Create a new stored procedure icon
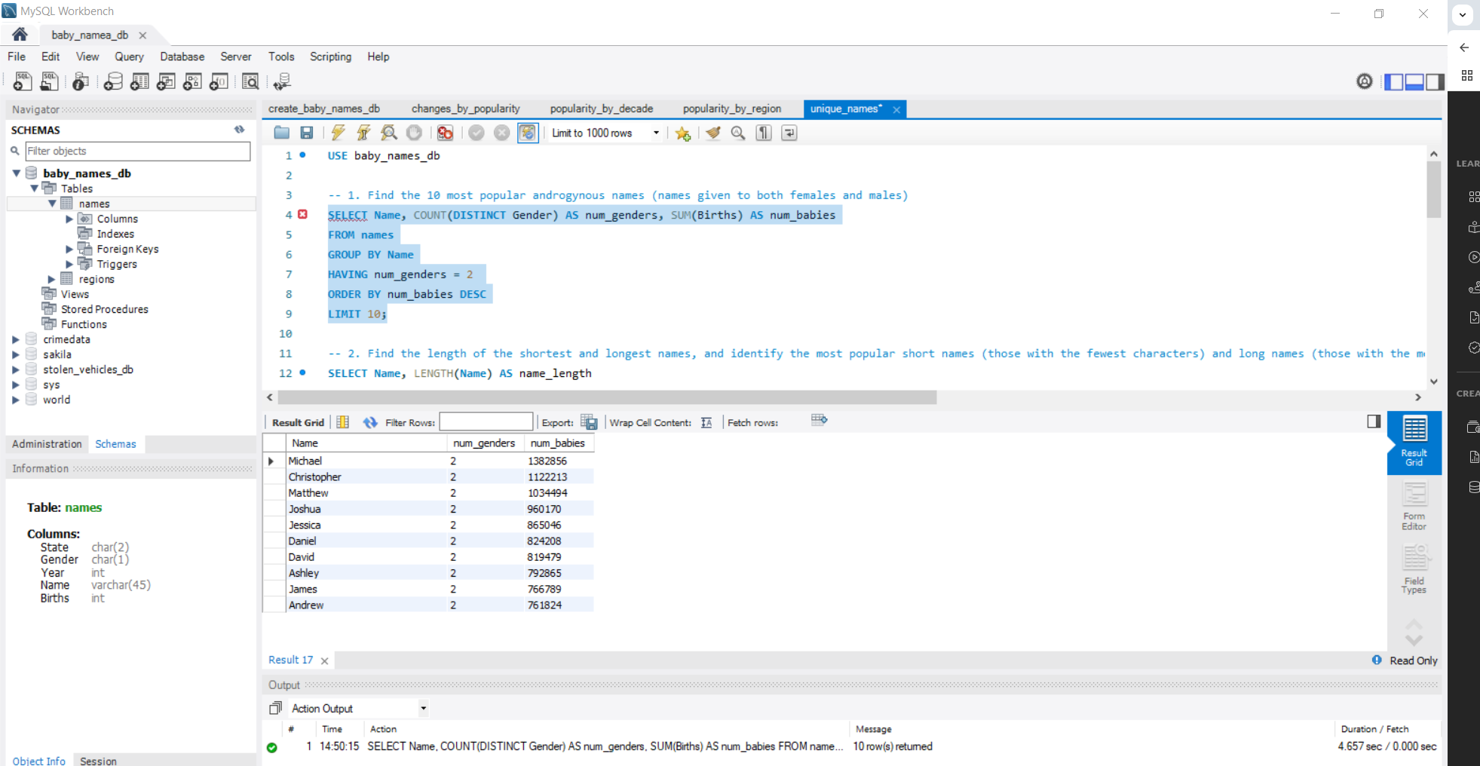Viewport: 1480px width, 766px height. point(192,81)
